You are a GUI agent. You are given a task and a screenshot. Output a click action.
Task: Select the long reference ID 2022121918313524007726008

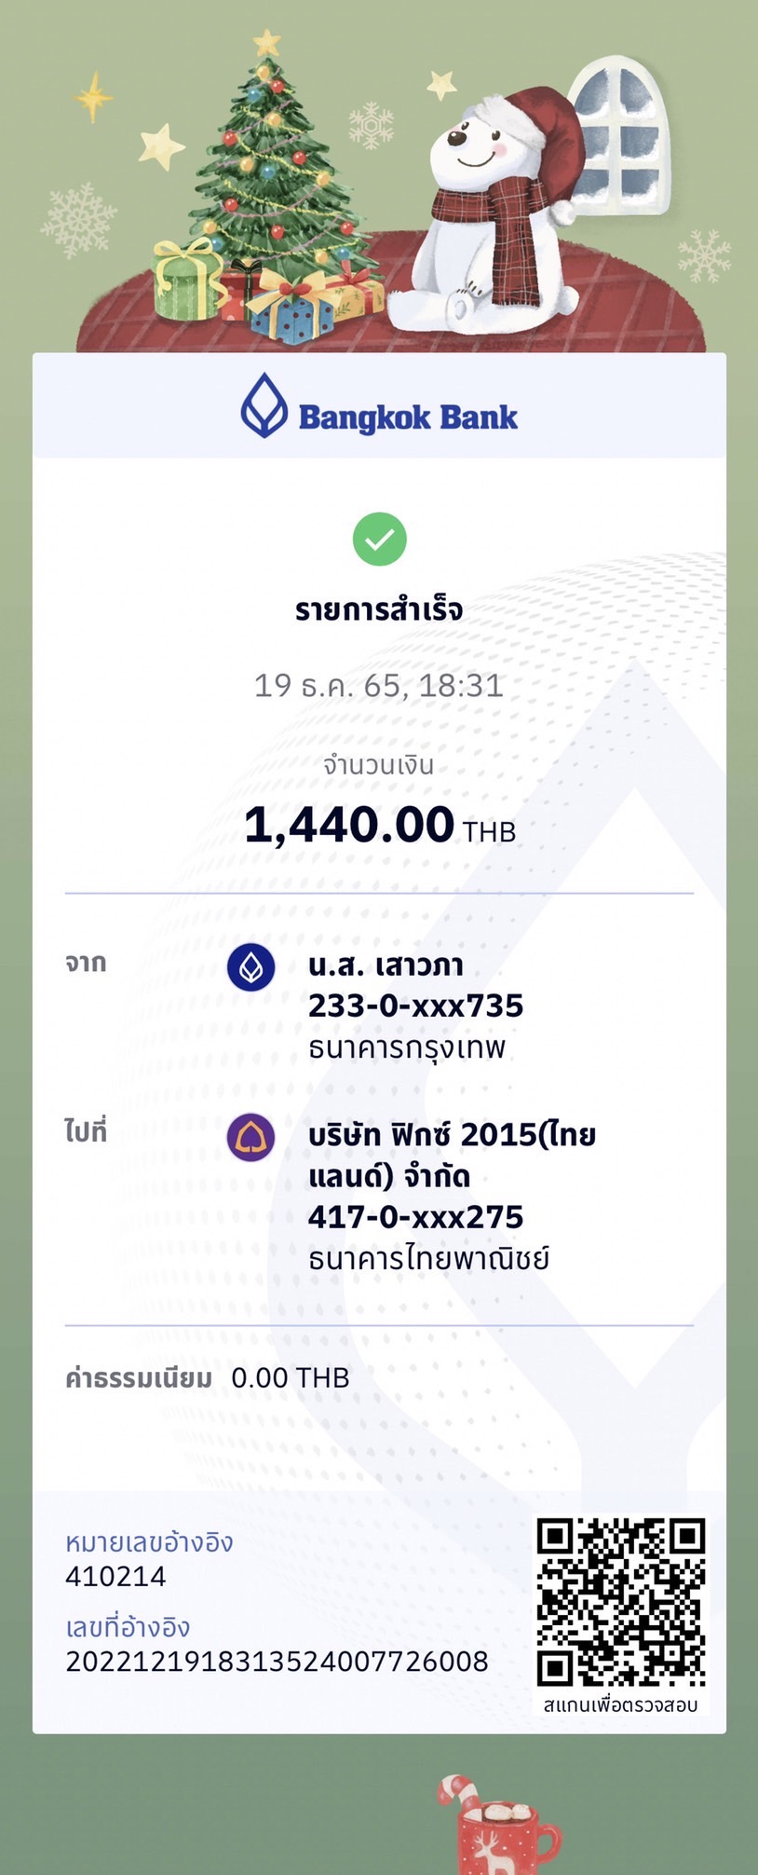point(277,1661)
